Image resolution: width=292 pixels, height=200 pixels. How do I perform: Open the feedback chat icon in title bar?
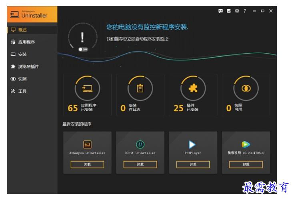click(220, 11)
